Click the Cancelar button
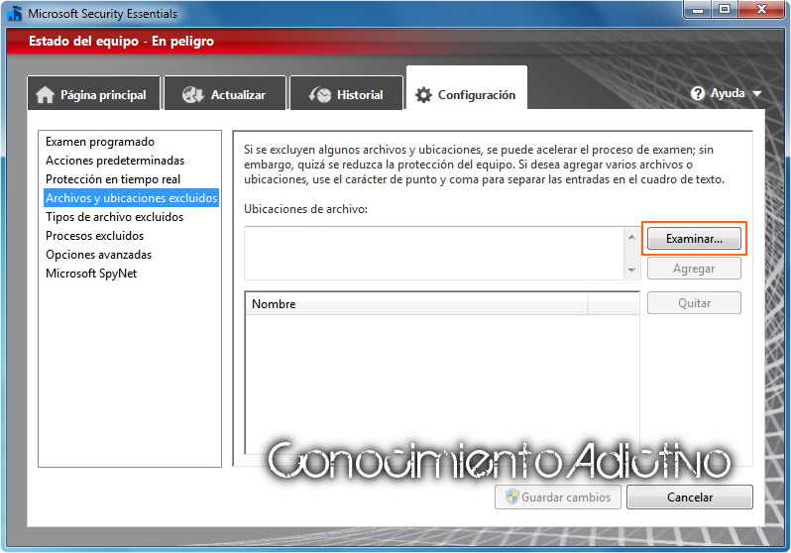Image resolution: width=791 pixels, height=553 pixels. pyautogui.click(x=690, y=497)
